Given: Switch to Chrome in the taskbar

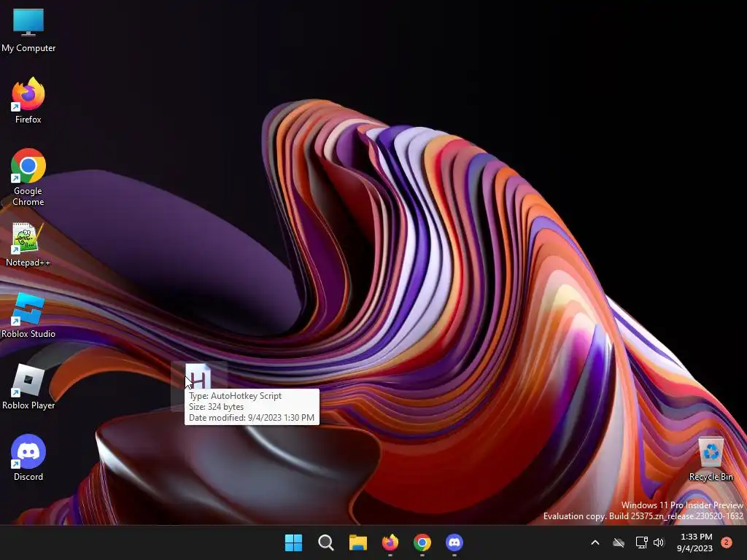Looking at the screenshot, I should pos(422,542).
